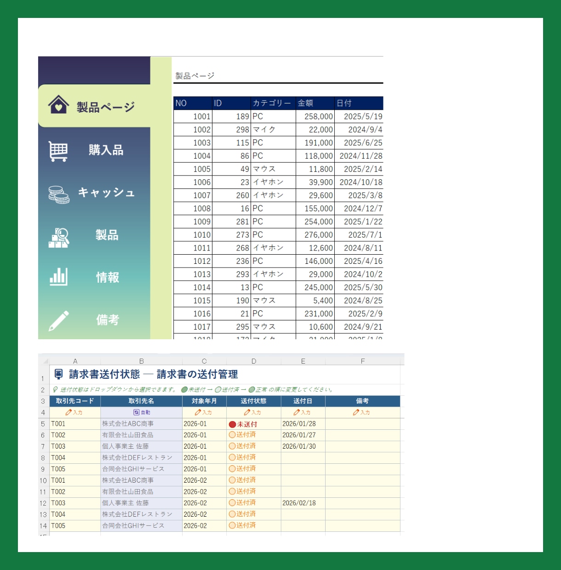Click the 送付状態 header cell
Image resolution: width=561 pixels, height=570 pixels.
(x=253, y=401)
